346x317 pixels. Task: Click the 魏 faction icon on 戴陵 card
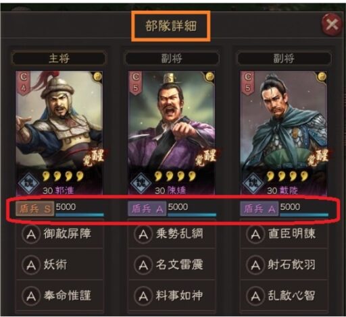click(x=253, y=183)
